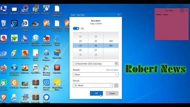Select the FSViewerSetup desktop icon

(x=36, y=10)
